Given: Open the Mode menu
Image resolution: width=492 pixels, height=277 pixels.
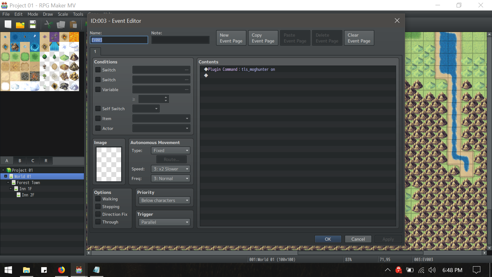Looking at the screenshot, I should point(33,14).
